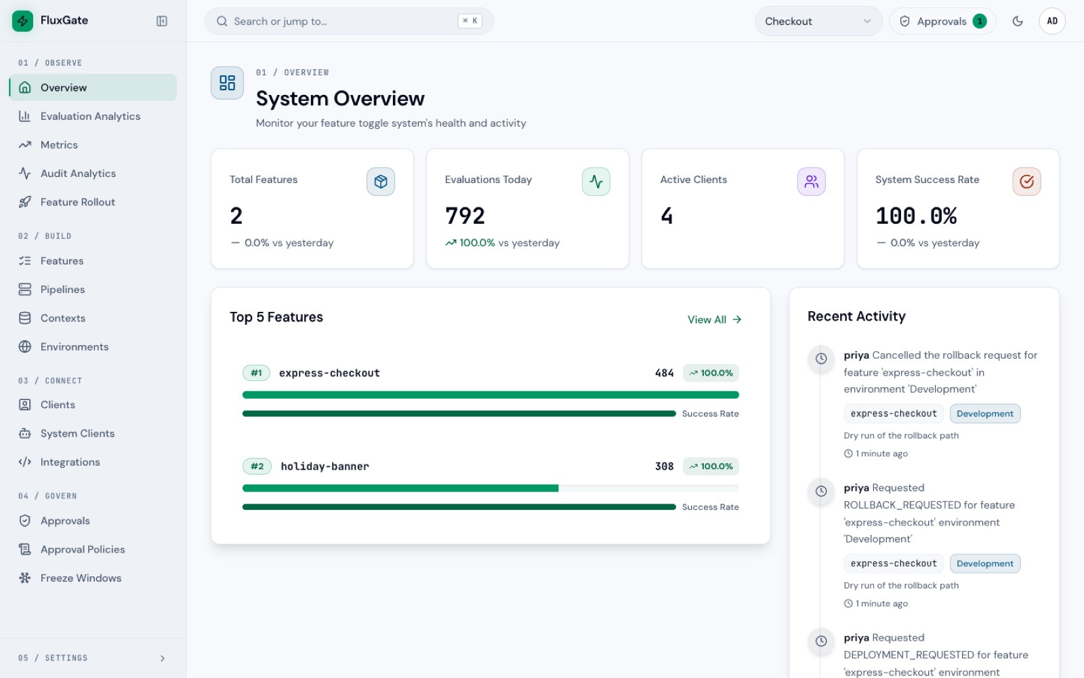
Task: Go to Metrics page
Action: pyautogui.click(x=93, y=144)
